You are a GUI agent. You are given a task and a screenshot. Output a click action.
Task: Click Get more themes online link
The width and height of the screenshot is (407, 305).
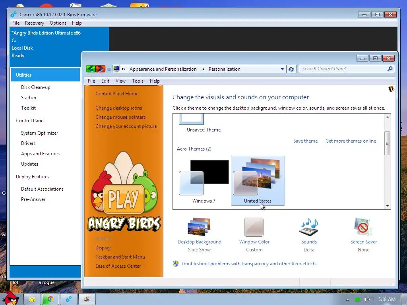coord(351,141)
